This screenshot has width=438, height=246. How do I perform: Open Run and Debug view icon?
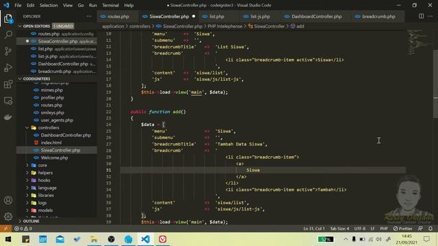click(8, 68)
